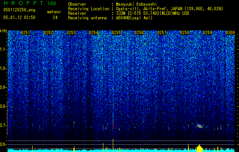Click the Receiving Location value text
This screenshot has width=239, height=152.
click(x=170, y=9)
